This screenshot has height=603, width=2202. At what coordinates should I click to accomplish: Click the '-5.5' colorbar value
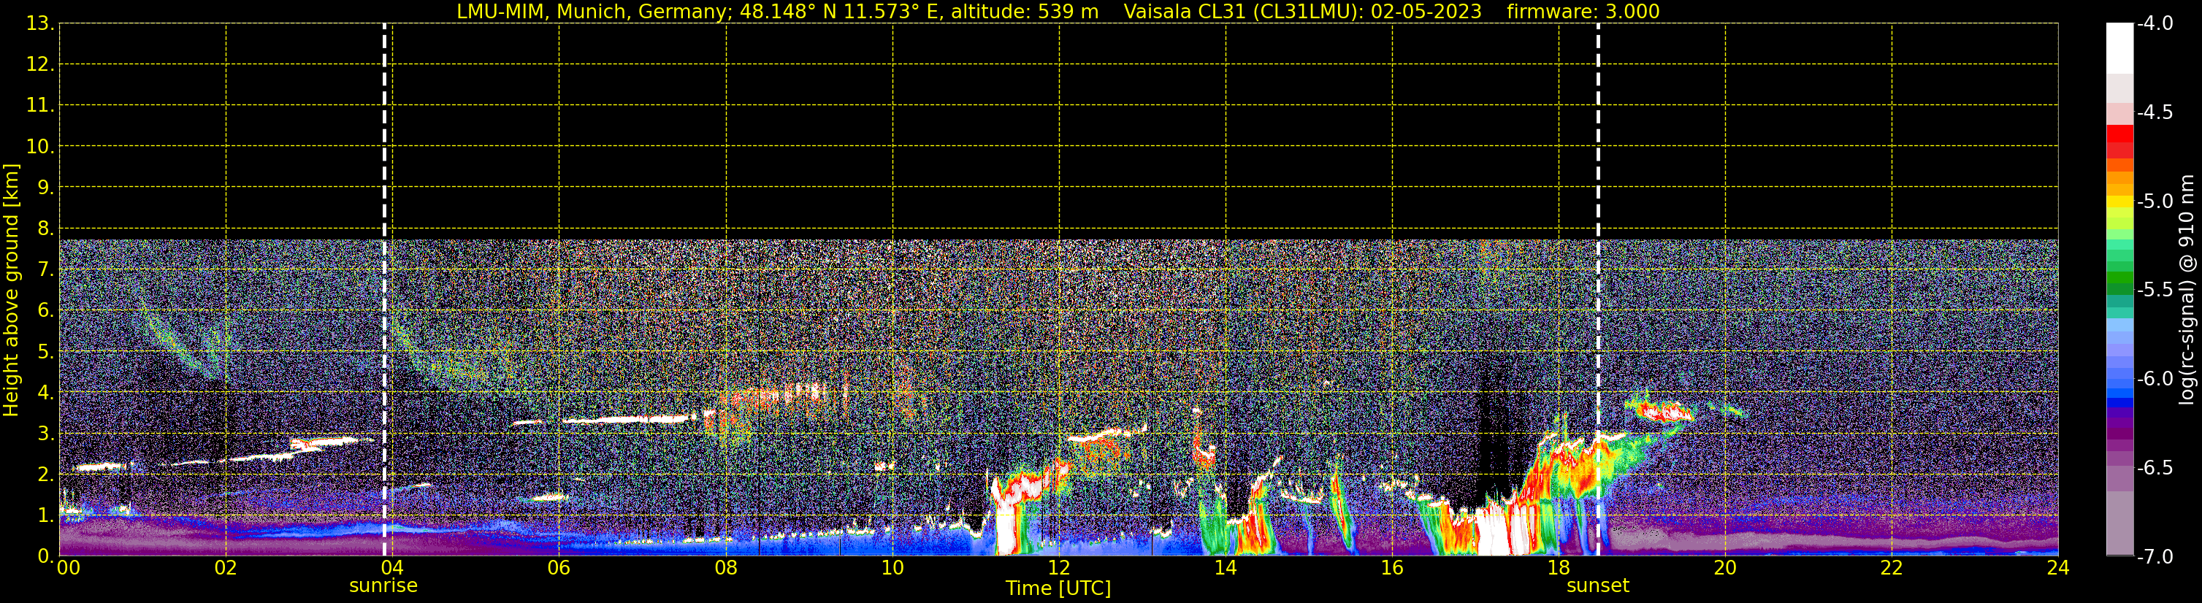pyautogui.click(x=2155, y=291)
